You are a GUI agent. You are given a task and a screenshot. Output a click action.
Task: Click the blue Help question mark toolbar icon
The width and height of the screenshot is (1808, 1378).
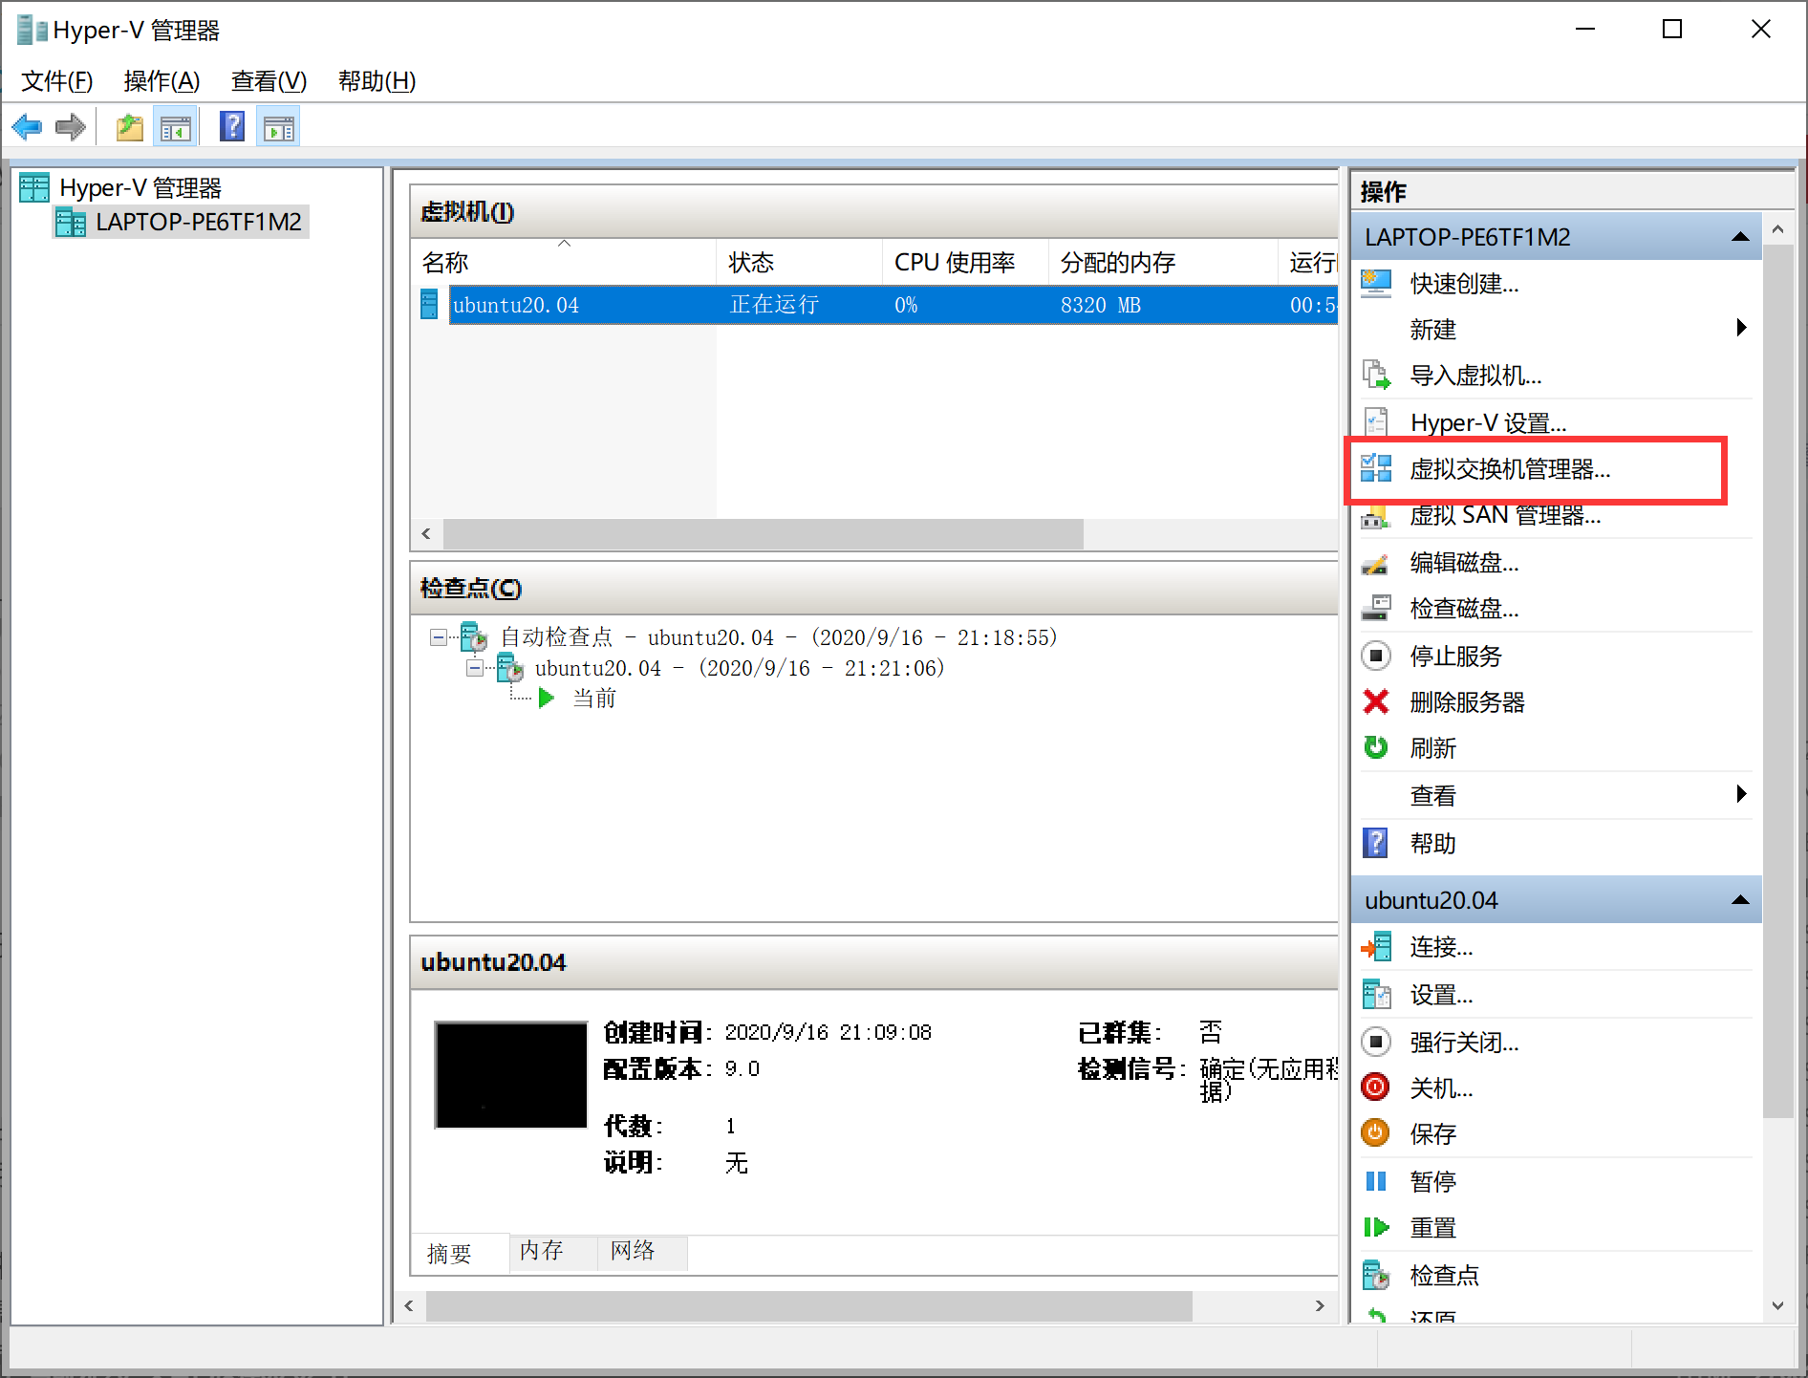point(232,127)
